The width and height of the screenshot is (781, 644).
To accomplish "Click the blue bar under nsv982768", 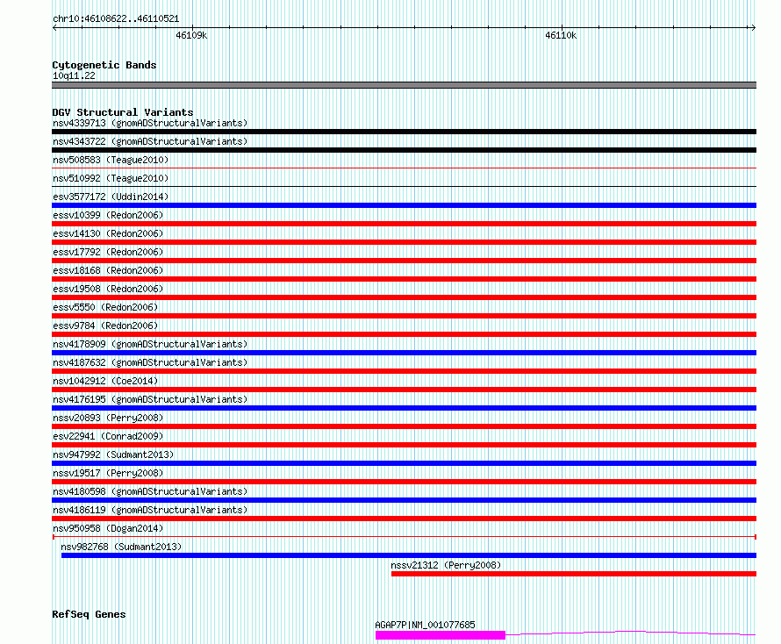I will point(408,555).
